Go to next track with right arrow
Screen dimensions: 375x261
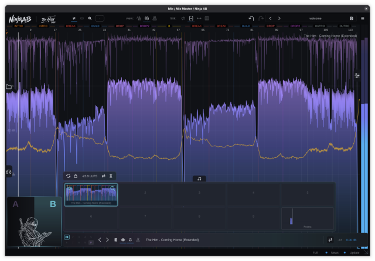click(x=107, y=240)
